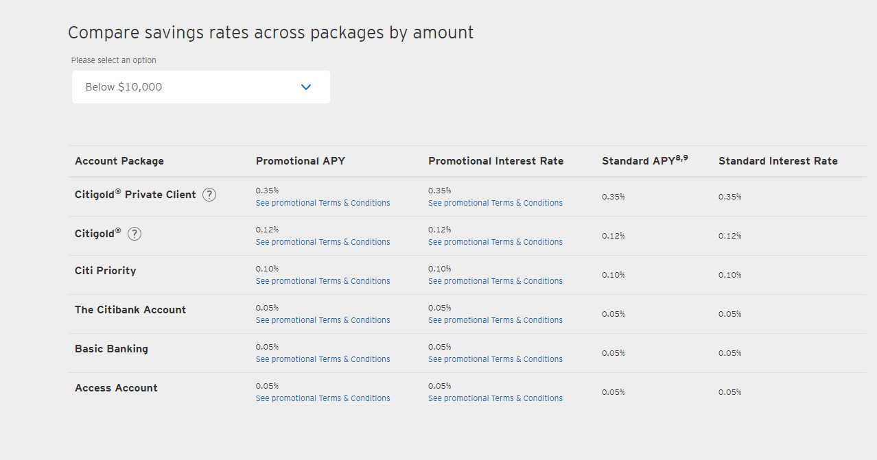This screenshot has height=460, width=877.
Task: See Citi Priority promotional APY terms link
Action: point(323,281)
